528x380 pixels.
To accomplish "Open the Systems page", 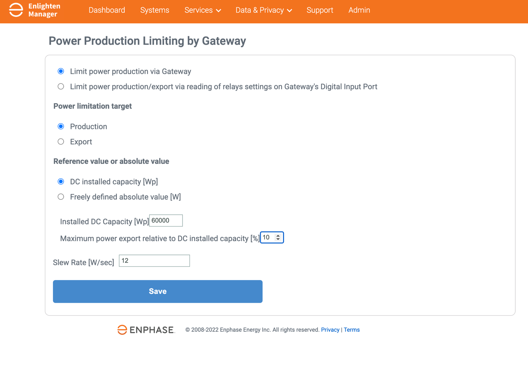I will 155,10.
